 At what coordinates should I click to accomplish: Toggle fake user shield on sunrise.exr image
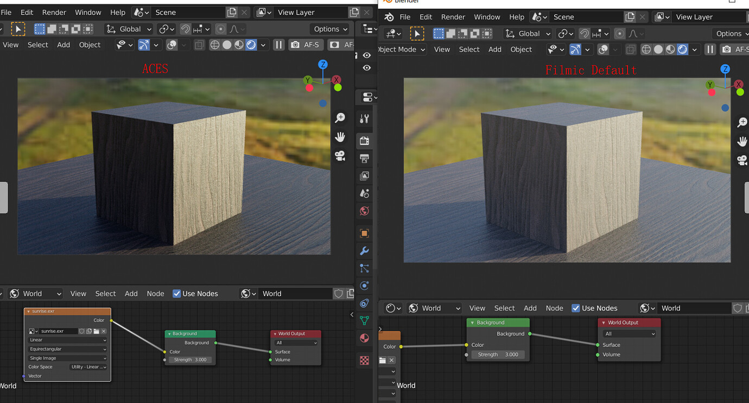tap(81, 331)
